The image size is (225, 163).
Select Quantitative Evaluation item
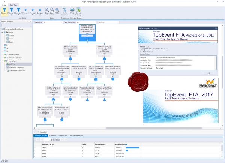click(16, 70)
